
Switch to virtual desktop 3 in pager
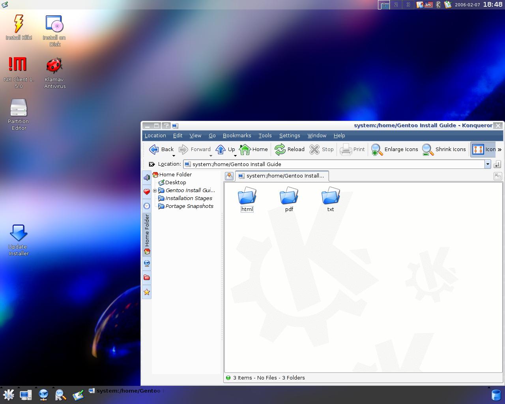pyautogui.click(x=408, y=5)
